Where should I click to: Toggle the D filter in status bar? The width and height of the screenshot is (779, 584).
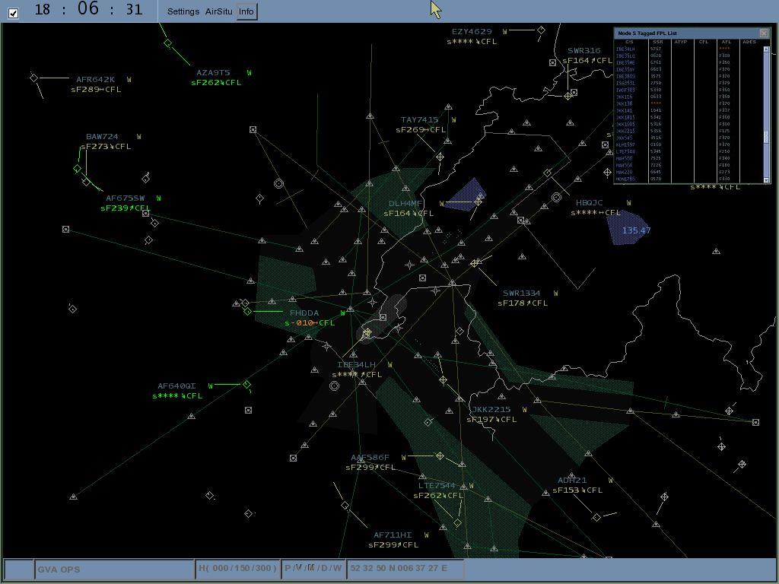(x=323, y=568)
